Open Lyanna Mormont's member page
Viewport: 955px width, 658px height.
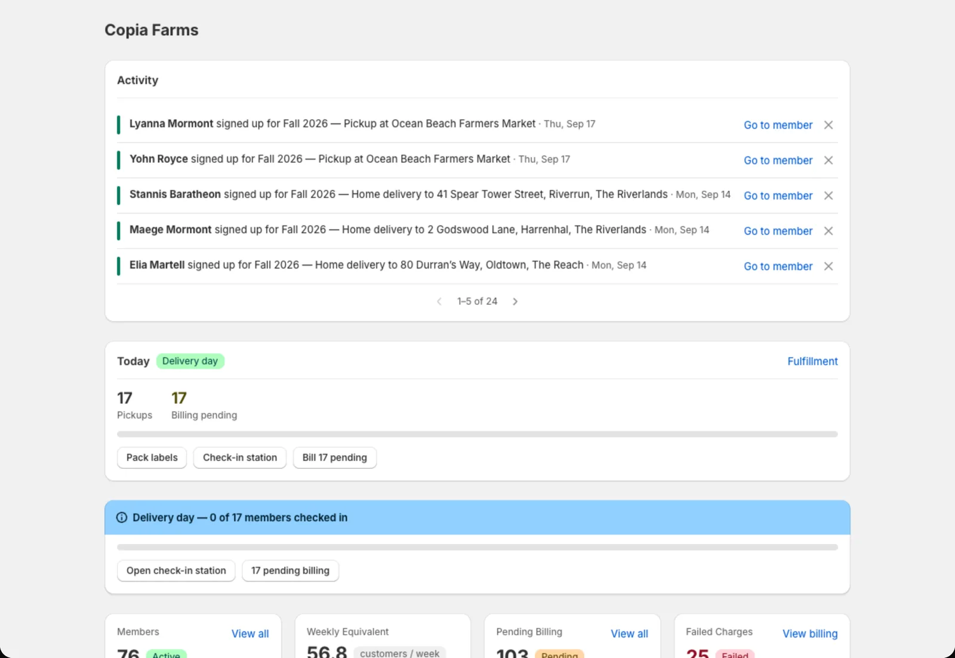[778, 125]
